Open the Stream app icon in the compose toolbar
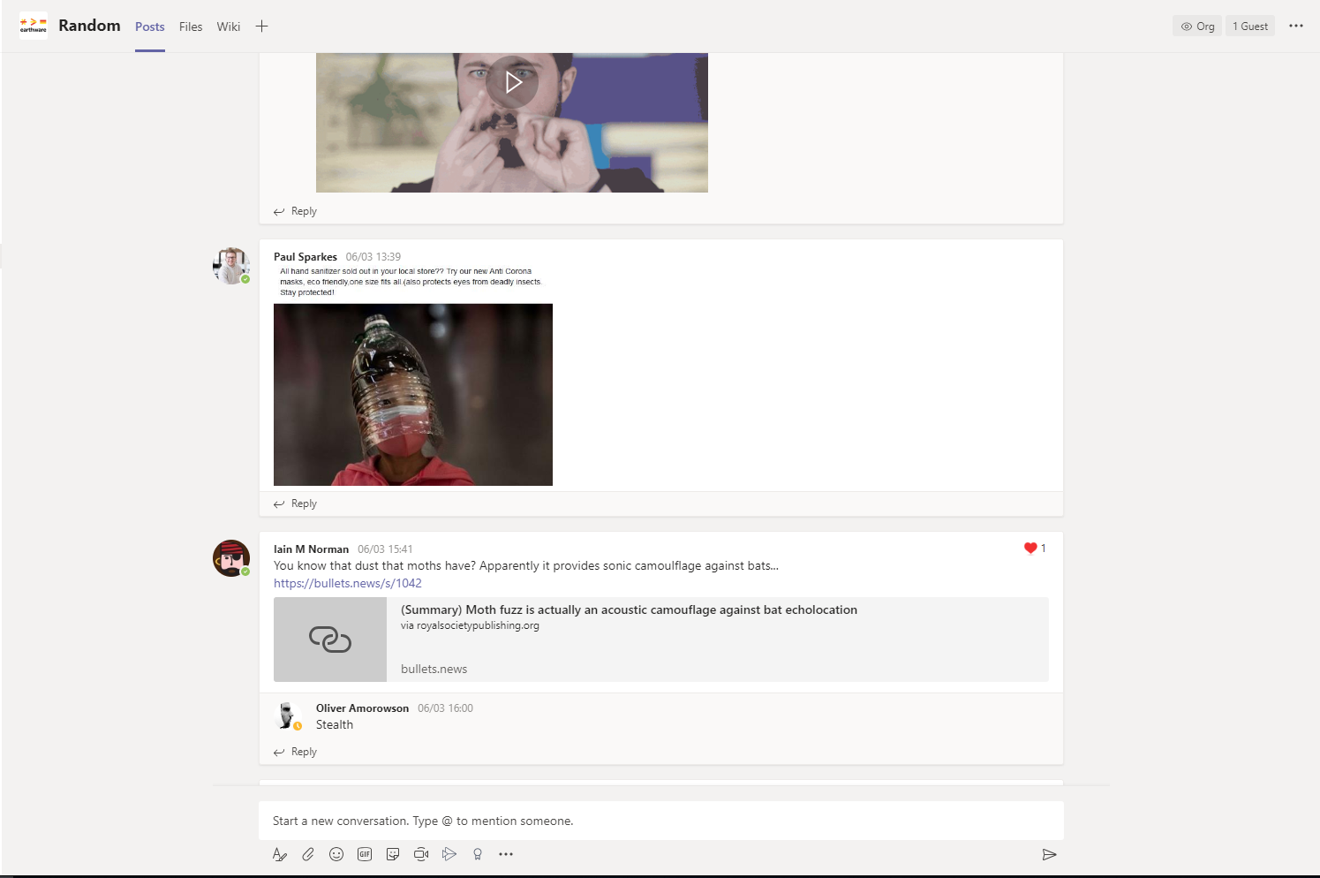Image resolution: width=1320 pixels, height=878 pixels. point(449,854)
